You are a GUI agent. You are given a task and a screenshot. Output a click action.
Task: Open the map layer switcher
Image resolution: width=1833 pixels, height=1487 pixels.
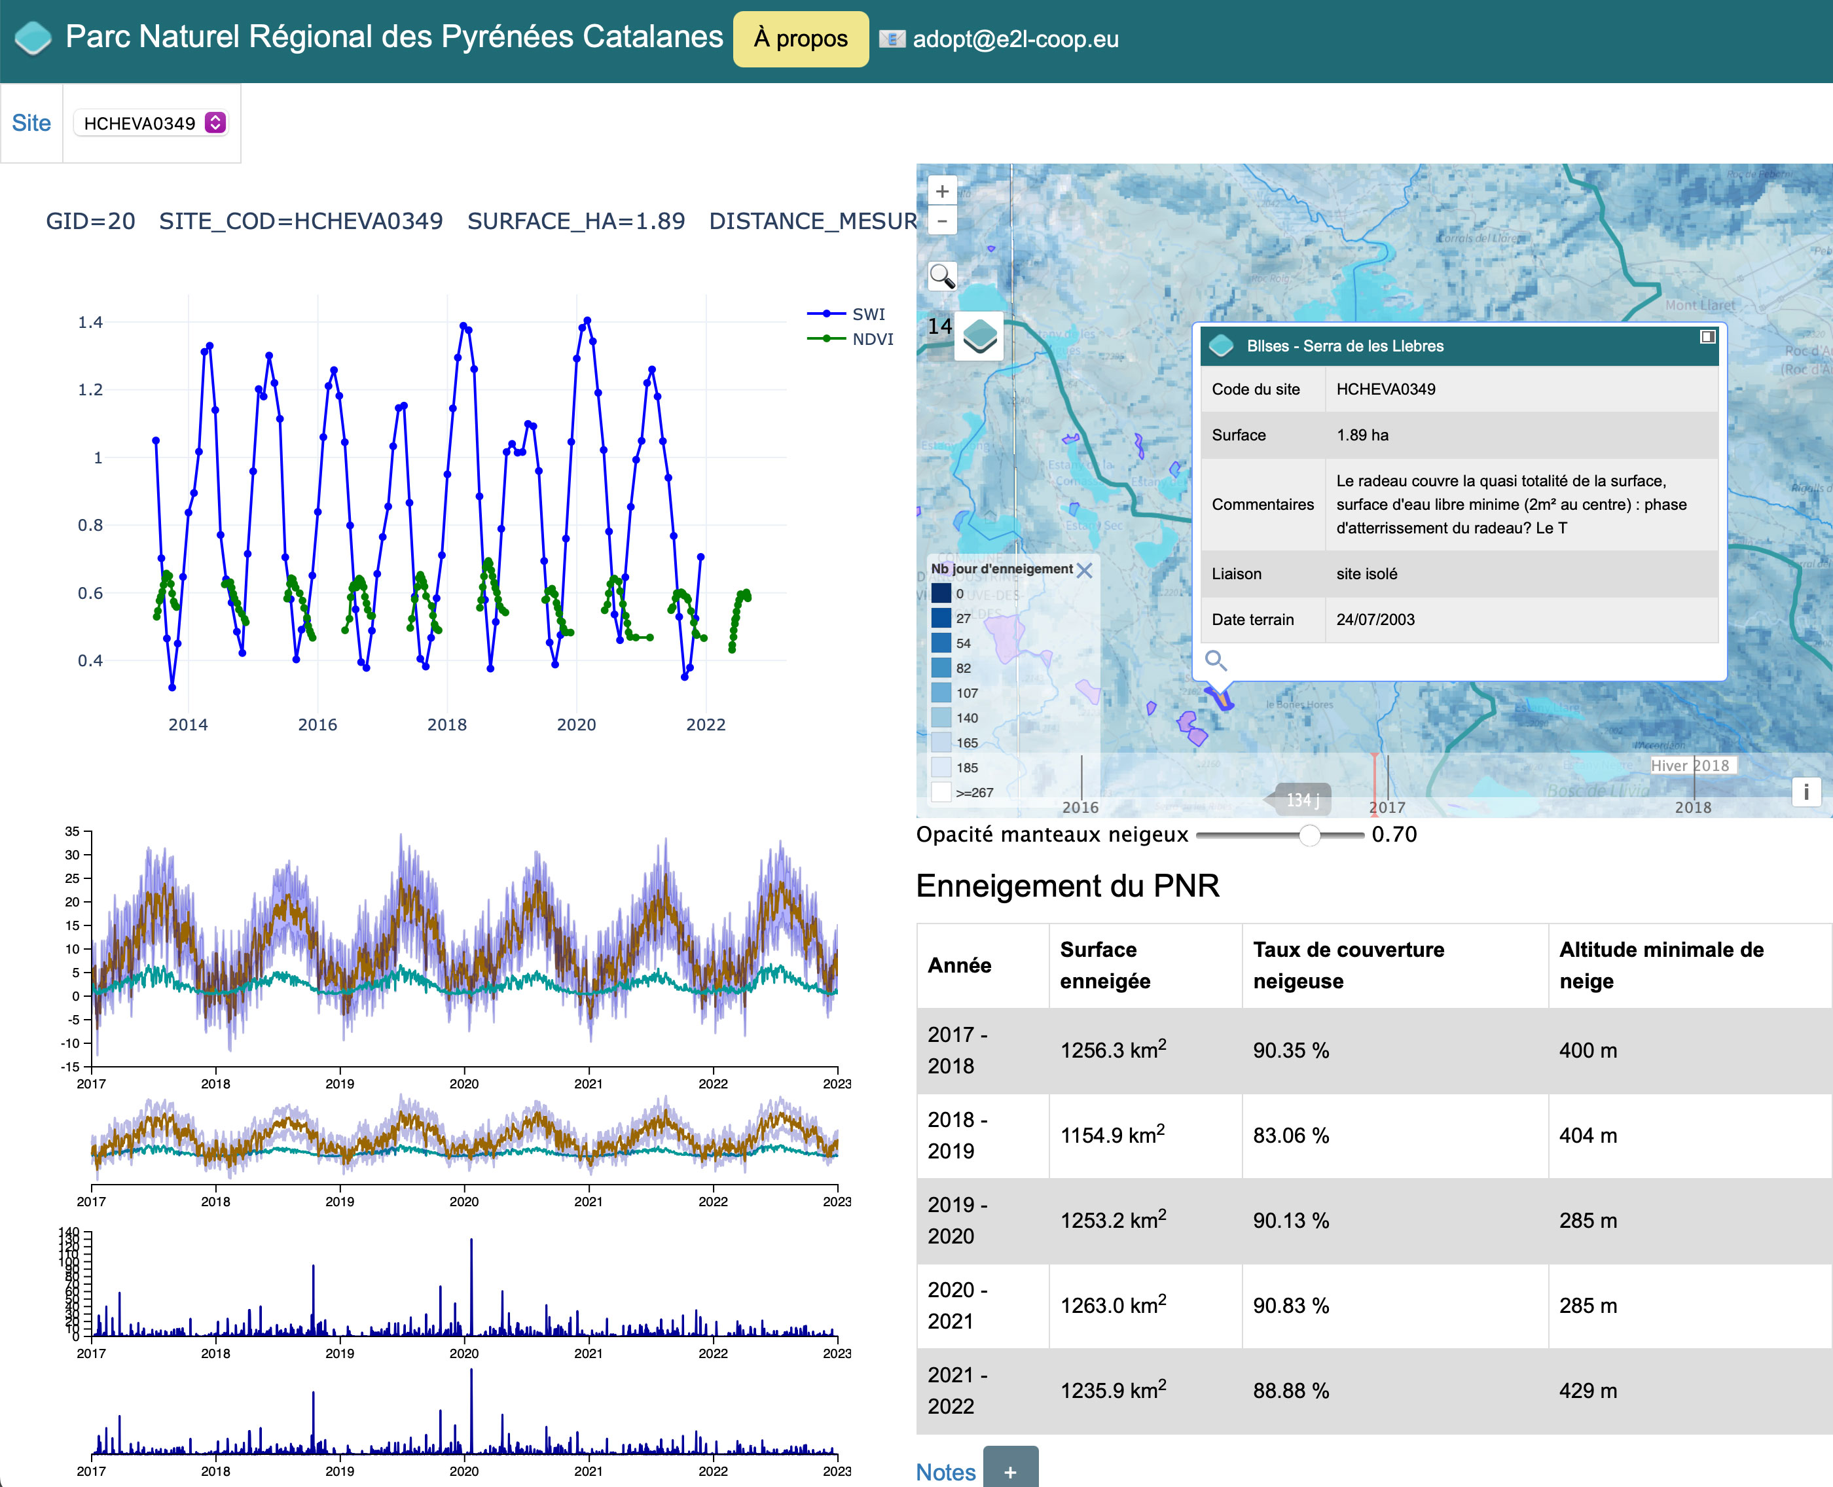tap(980, 335)
